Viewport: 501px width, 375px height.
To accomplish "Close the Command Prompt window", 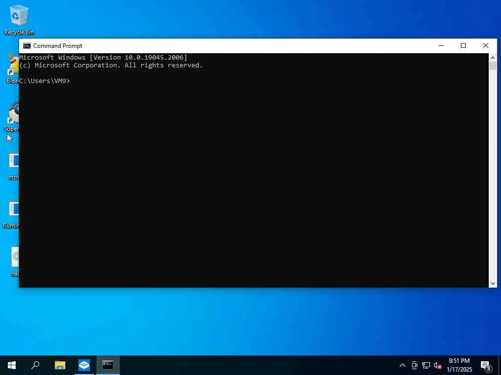I will tap(486, 45).
